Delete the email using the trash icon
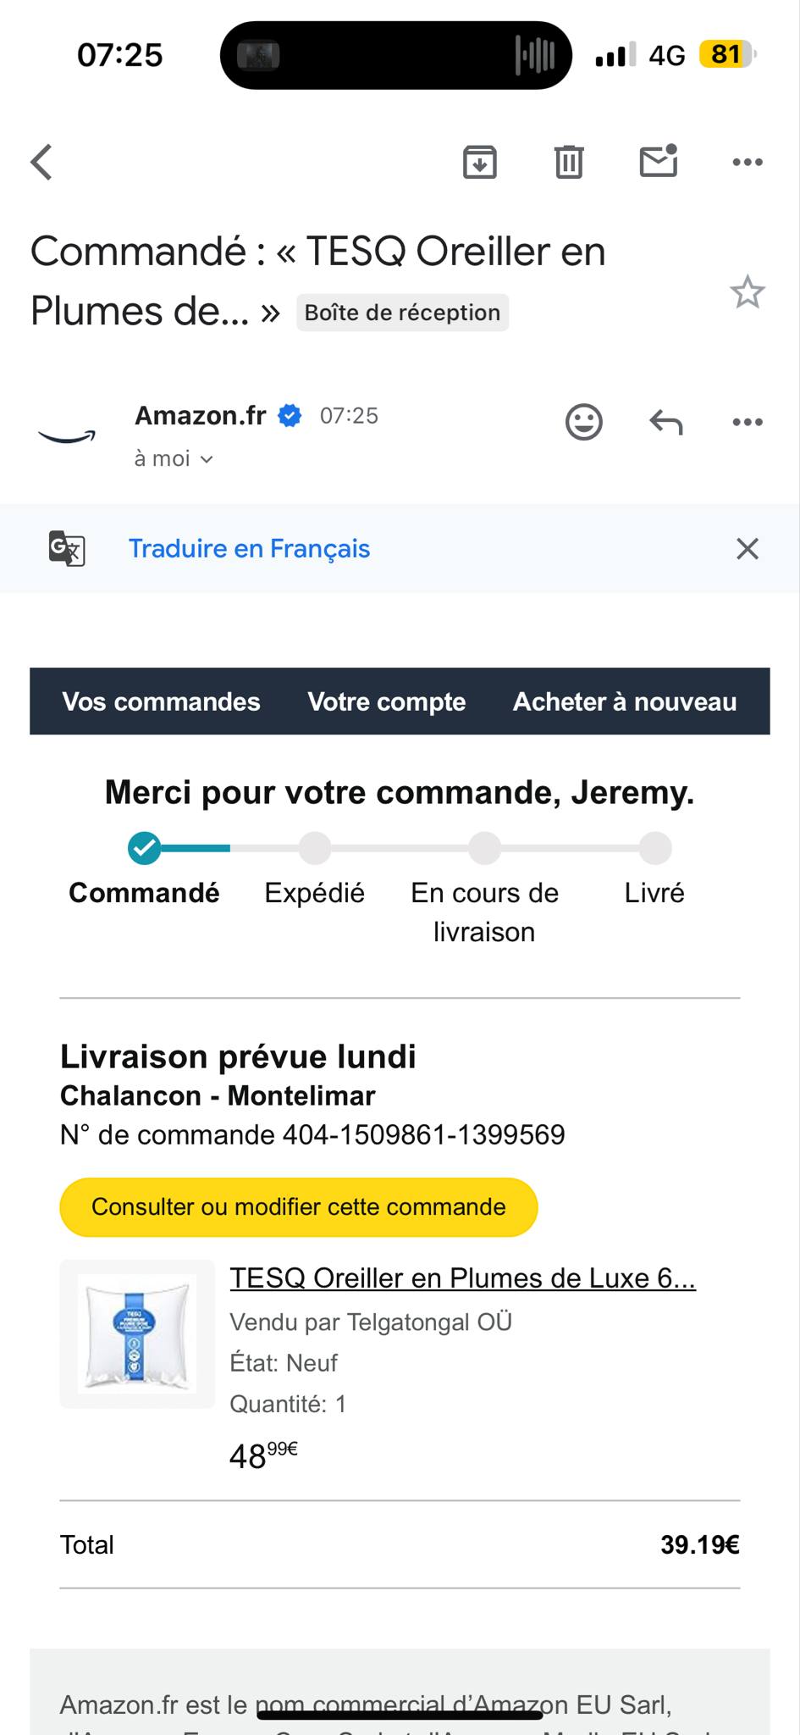 569,162
